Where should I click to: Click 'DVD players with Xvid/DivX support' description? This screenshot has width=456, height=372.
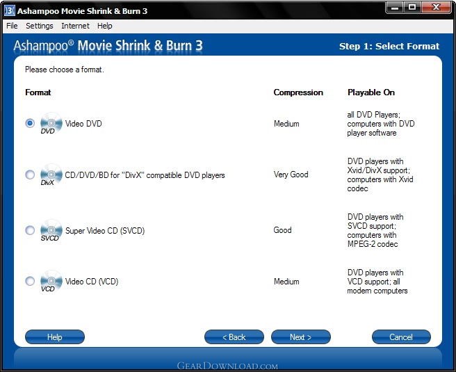pyautogui.click(x=380, y=175)
